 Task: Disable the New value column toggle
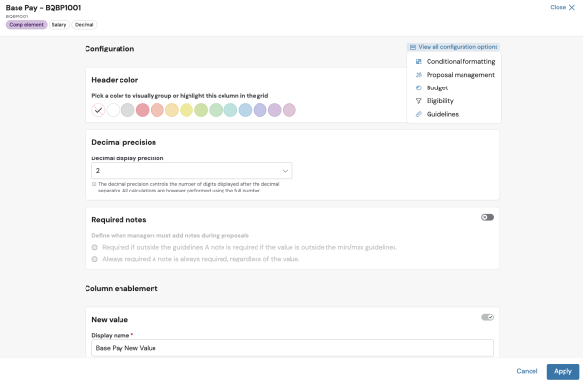(487, 317)
